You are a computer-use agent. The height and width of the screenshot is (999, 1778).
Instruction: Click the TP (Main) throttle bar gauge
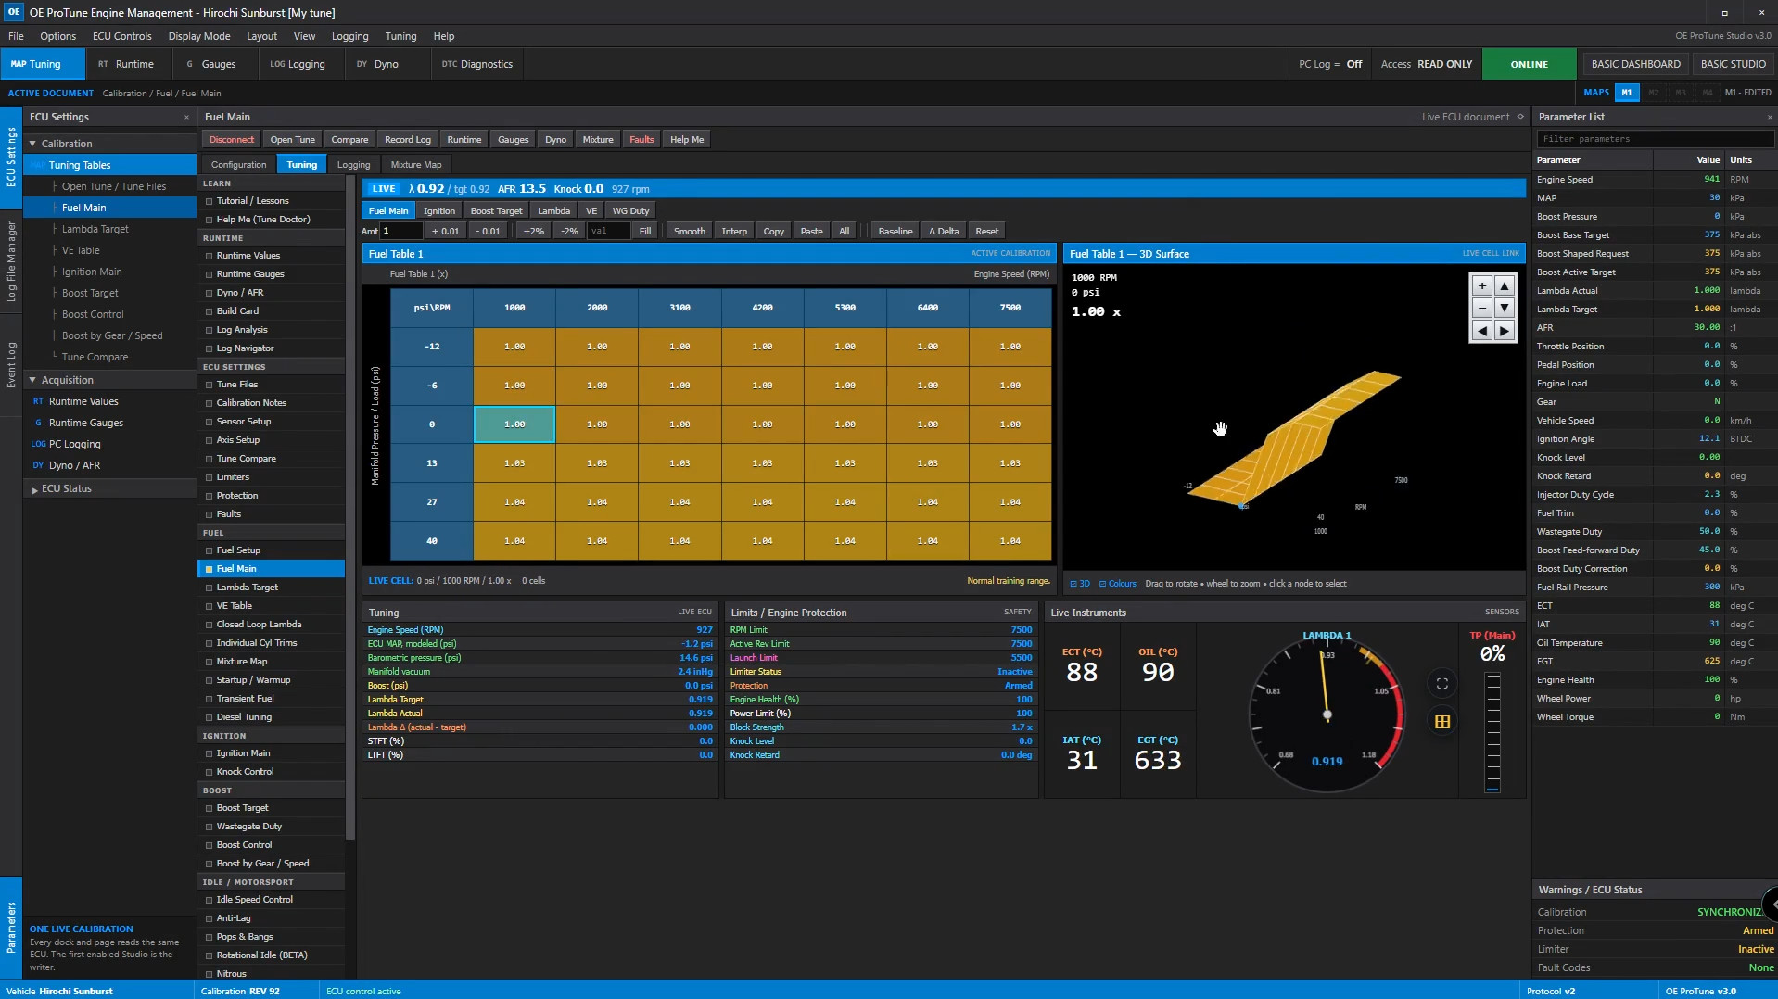tap(1492, 732)
